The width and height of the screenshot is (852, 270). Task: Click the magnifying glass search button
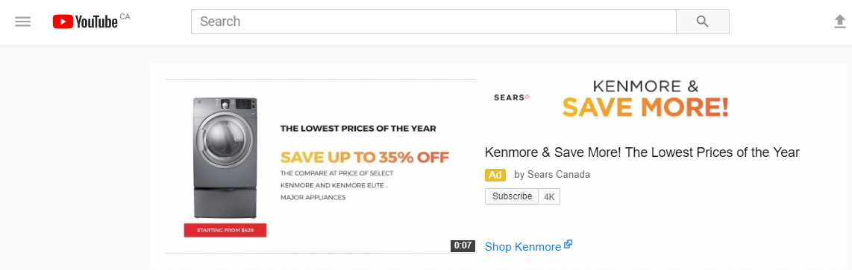pos(702,22)
